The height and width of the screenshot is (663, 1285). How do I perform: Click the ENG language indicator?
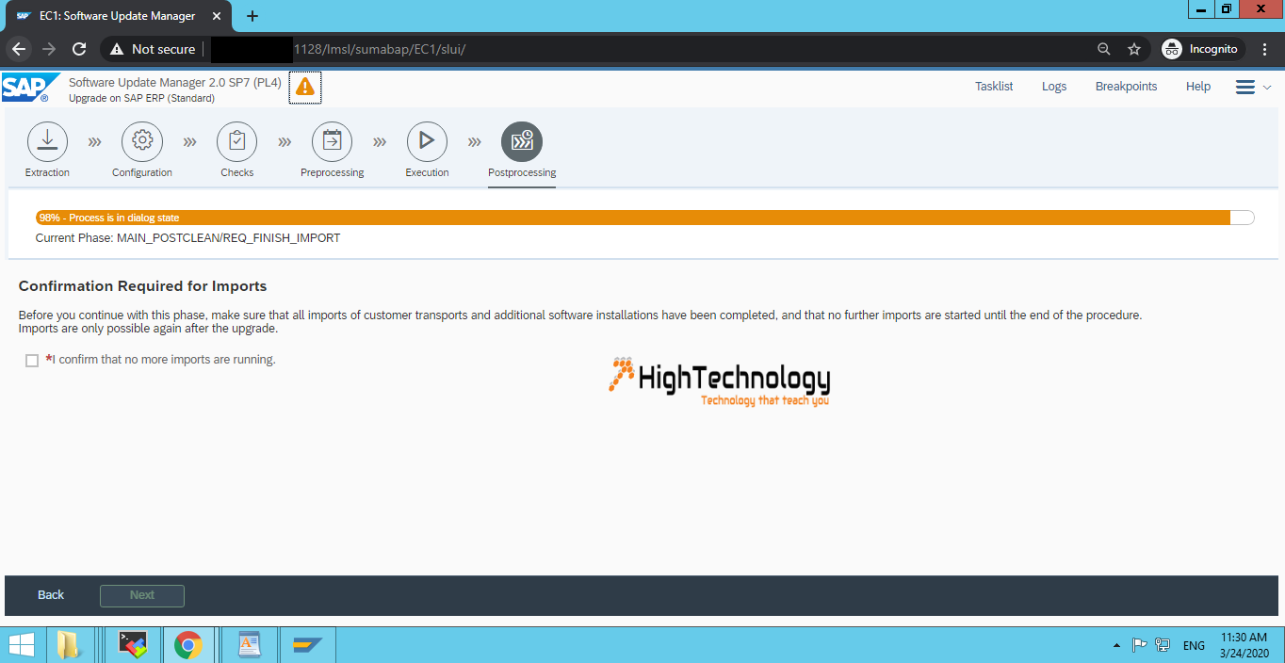click(x=1194, y=646)
